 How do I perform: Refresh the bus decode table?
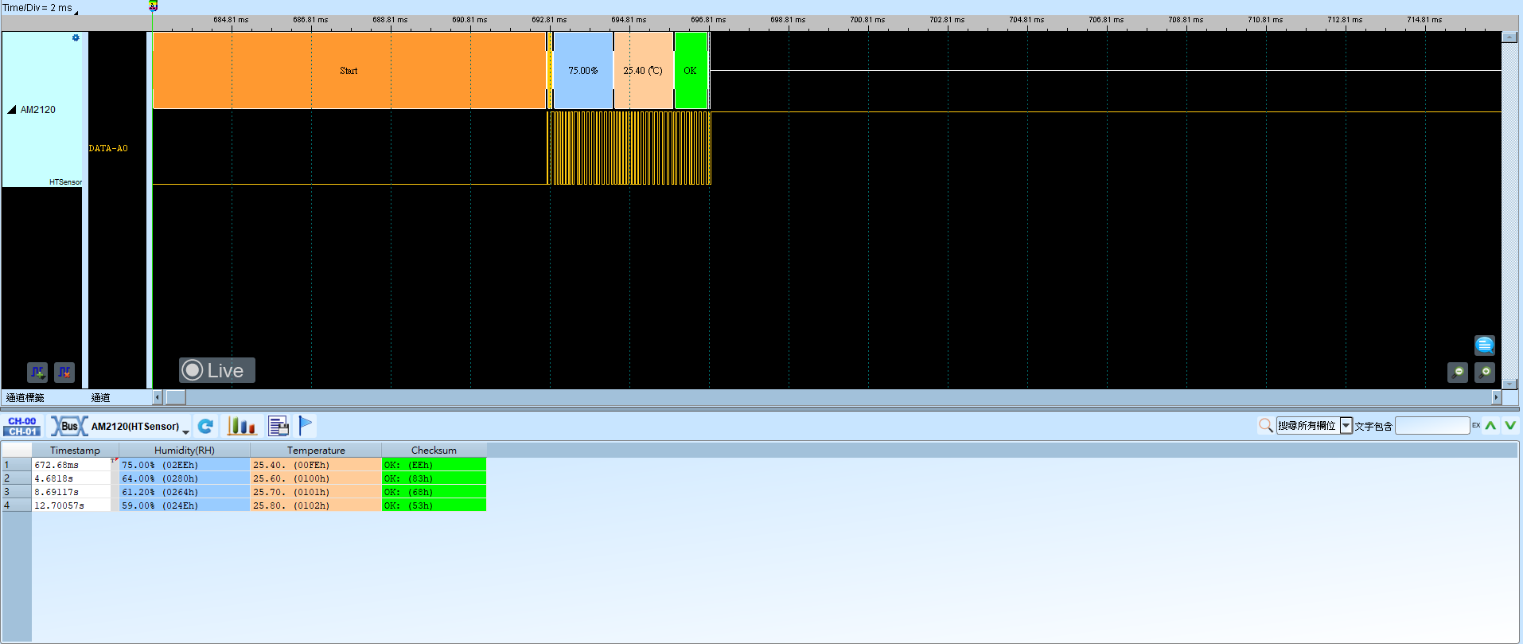click(205, 426)
